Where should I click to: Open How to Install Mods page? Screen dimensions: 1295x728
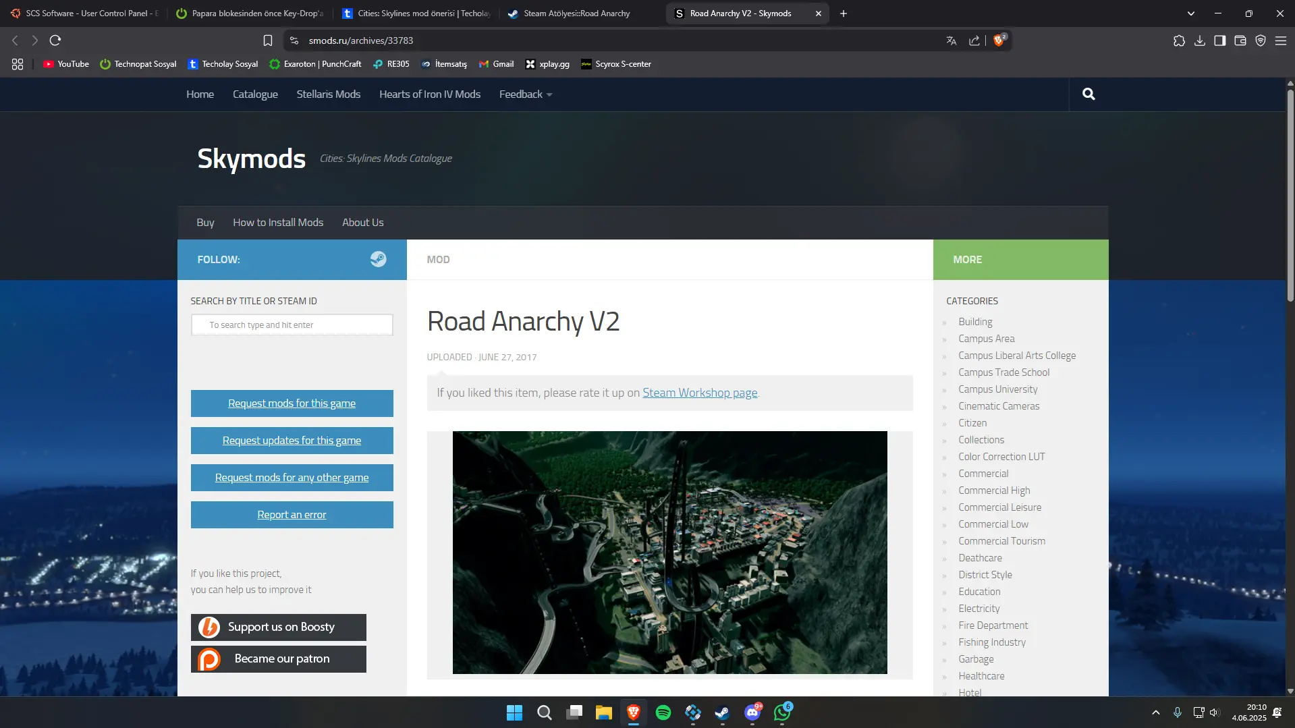[278, 223]
